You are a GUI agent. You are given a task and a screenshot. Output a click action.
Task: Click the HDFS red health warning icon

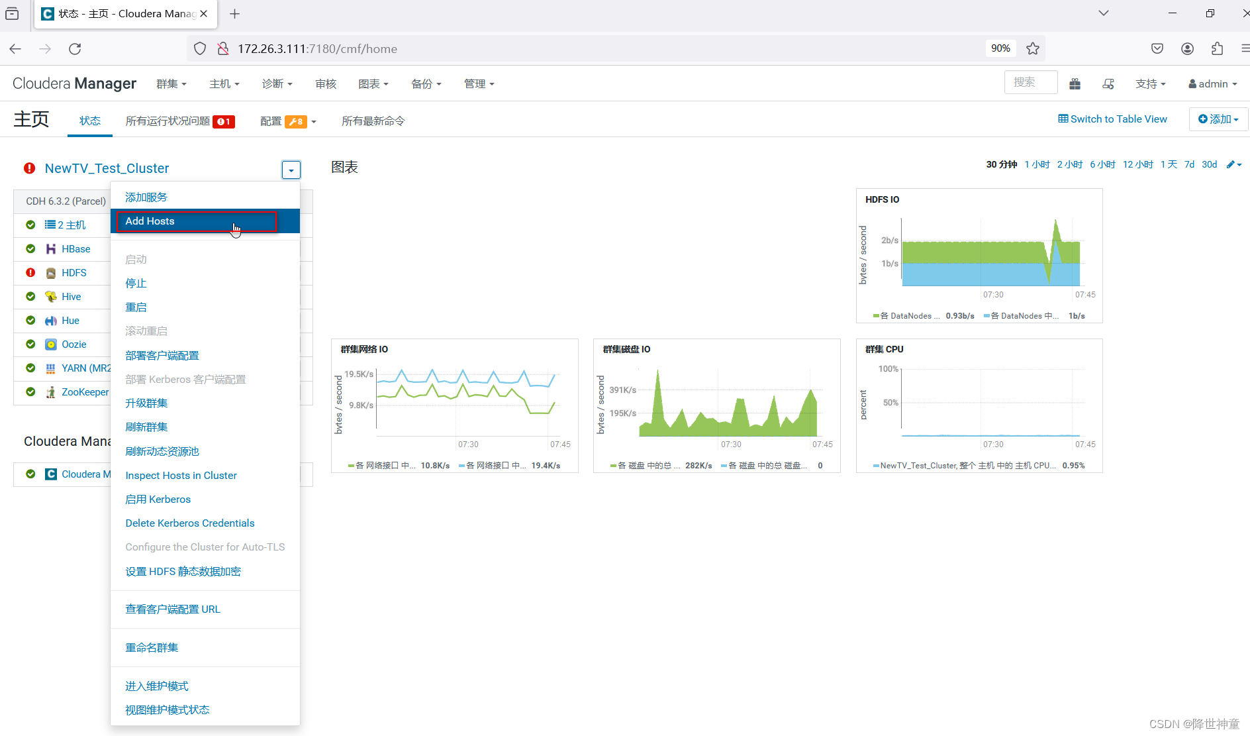click(x=30, y=273)
